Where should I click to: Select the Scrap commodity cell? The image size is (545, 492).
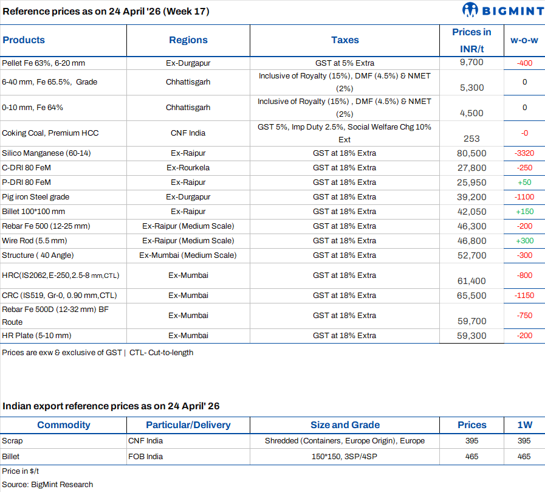tap(12, 441)
